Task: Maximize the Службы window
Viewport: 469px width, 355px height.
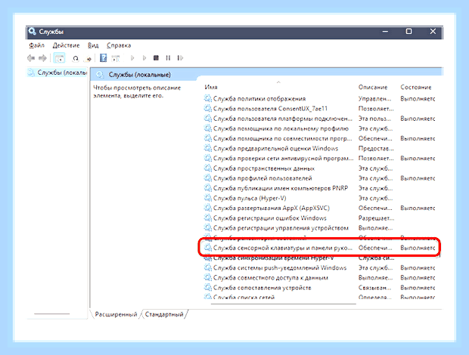Action: click(x=409, y=32)
